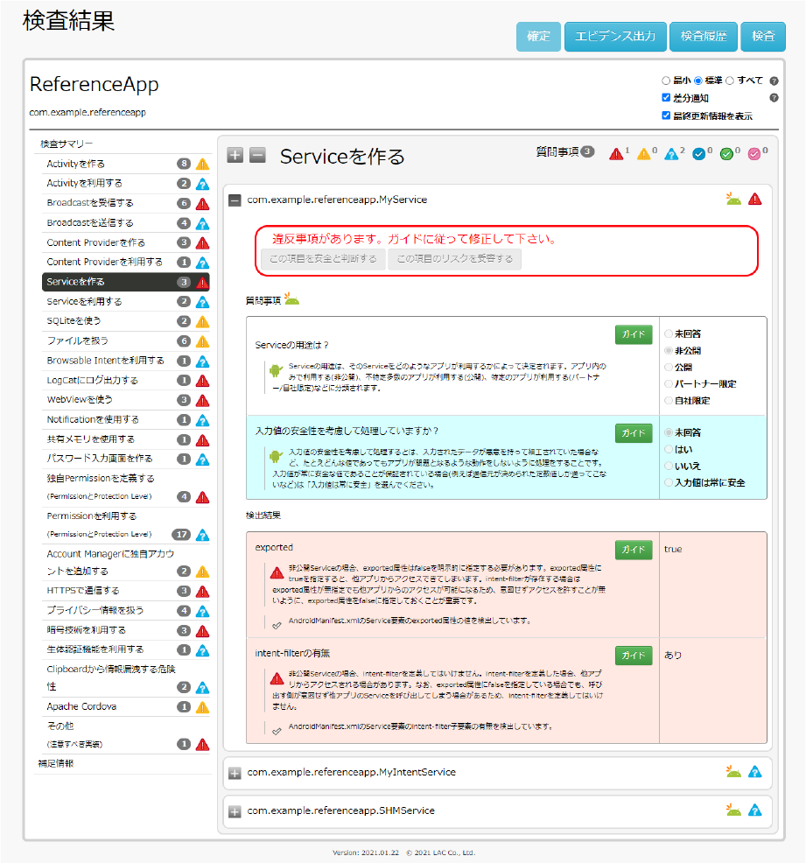Expand the com.example.referenceapp.MyIntentService section
The height and width of the screenshot is (863, 806).
coord(234,773)
